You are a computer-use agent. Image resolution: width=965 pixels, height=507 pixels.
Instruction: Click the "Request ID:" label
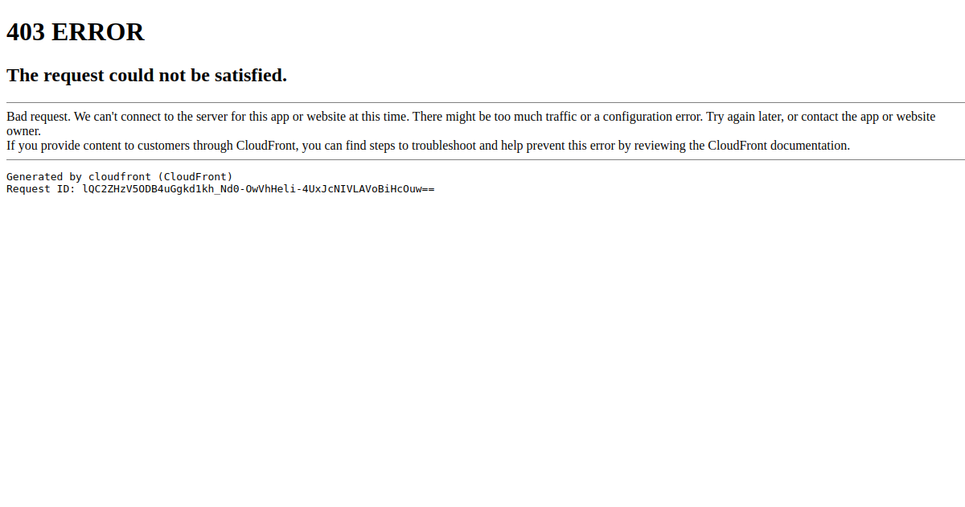click(x=41, y=189)
